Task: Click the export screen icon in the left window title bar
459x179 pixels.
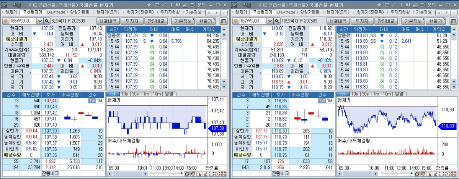Action: tap(158, 5)
